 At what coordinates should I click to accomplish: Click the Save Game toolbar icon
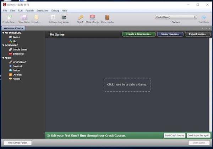click(24, 17)
